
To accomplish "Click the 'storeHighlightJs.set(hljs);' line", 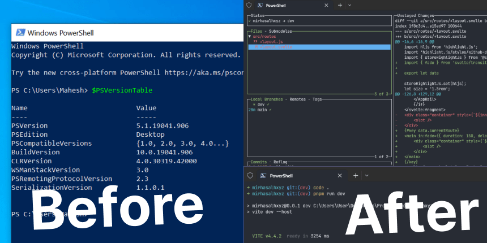I will tap(435, 84).
